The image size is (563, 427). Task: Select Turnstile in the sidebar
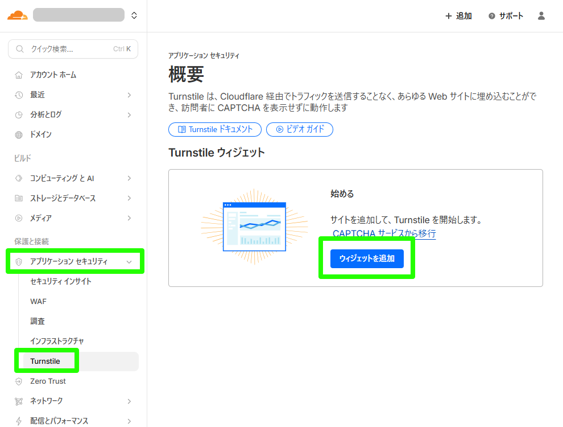45,362
